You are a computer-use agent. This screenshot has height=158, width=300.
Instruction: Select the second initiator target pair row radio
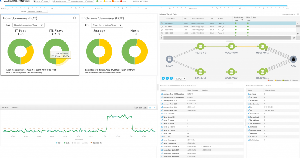[x=162, y=26]
